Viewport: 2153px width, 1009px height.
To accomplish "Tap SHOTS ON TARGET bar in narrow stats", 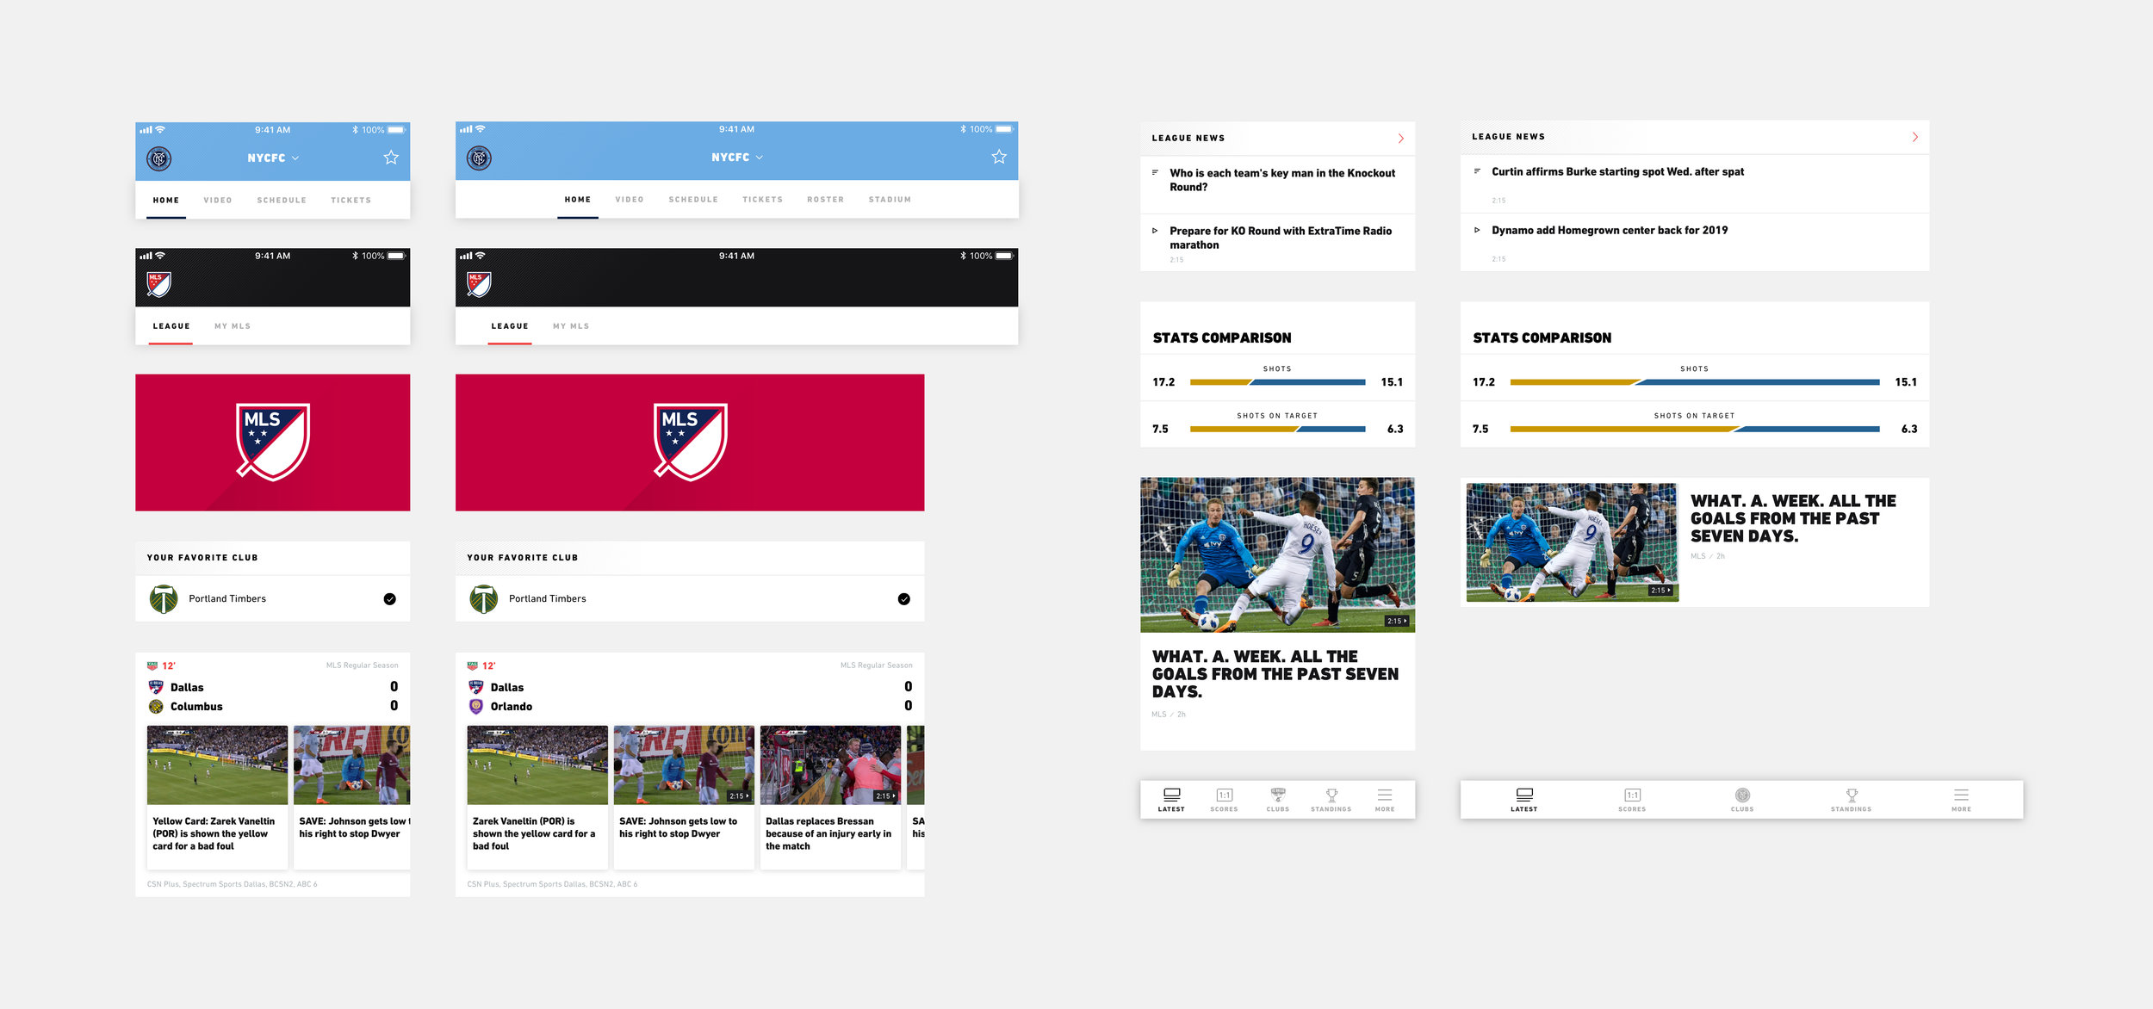I will (x=1278, y=429).
